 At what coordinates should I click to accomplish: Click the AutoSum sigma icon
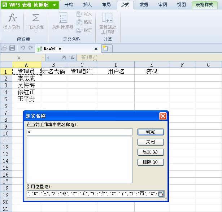(35, 18)
